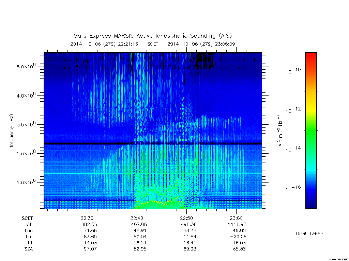The image size is (349, 261).
Task: Click the start timestamp 2014-10-06 22:21:16
Action: 104,44
